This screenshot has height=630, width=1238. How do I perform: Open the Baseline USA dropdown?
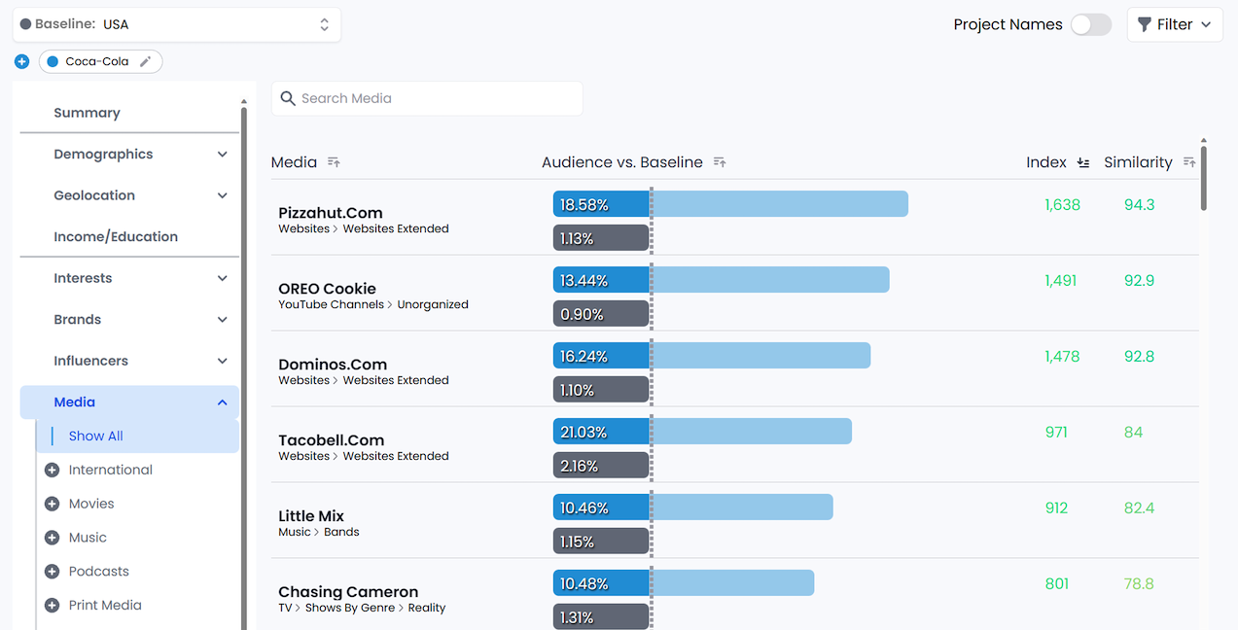177,24
